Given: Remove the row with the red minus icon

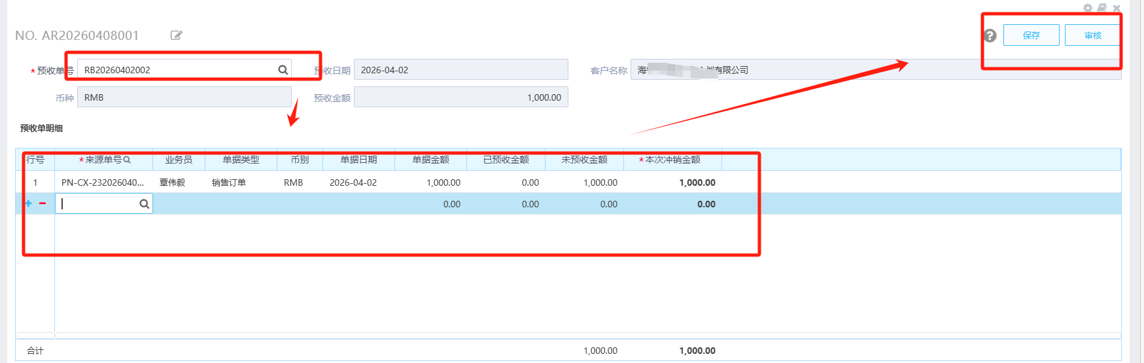Looking at the screenshot, I should point(43,203).
